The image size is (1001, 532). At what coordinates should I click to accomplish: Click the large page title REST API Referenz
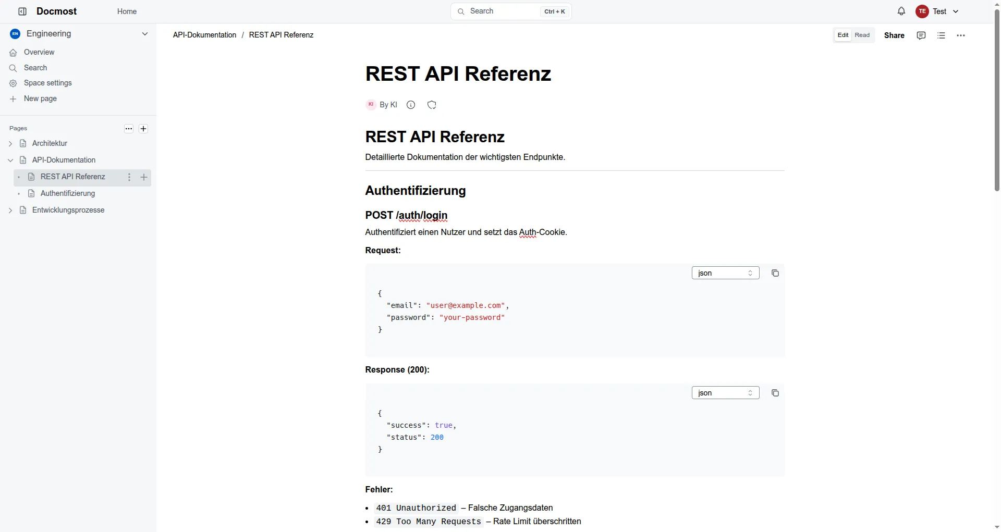(x=458, y=73)
